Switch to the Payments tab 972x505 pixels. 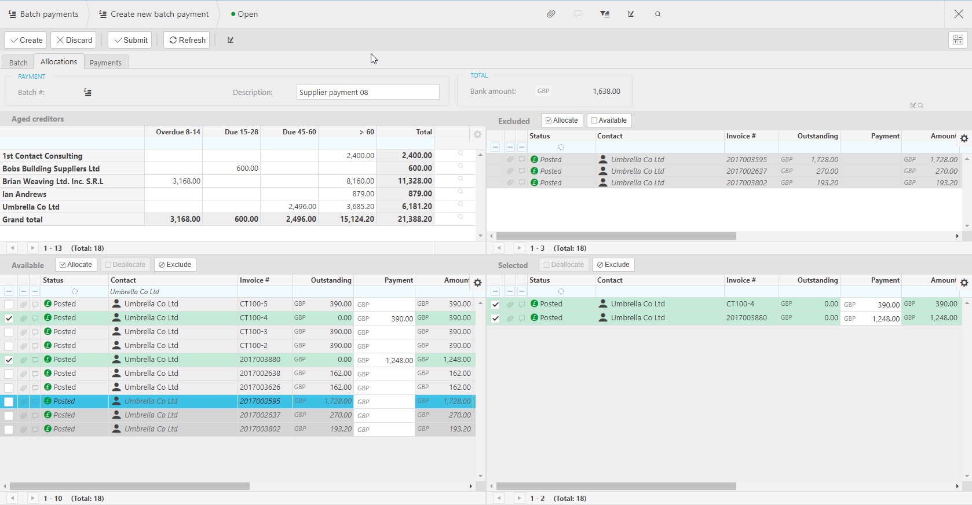[x=105, y=63]
